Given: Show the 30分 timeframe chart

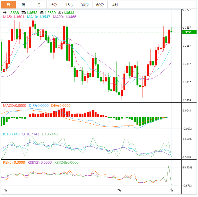Looking at the screenshot, I should [85, 5].
